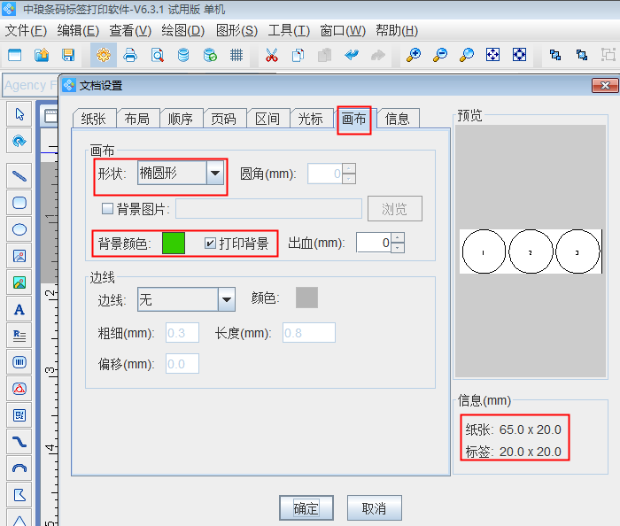Click the 取消 button
The height and width of the screenshot is (526, 620).
[374, 508]
